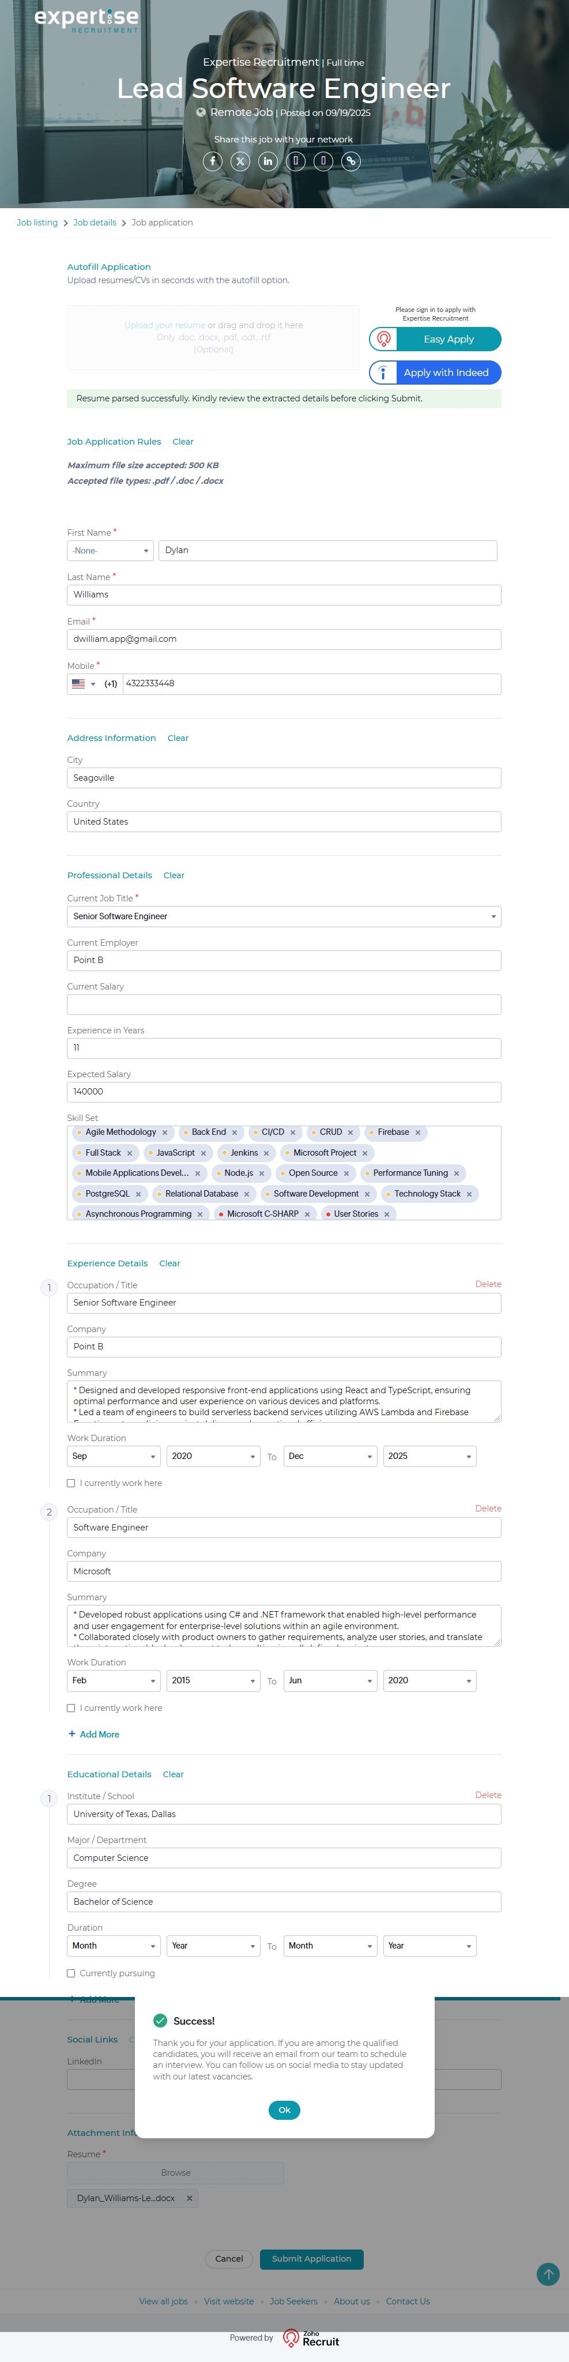Open Job details breadcrumb

click(x=95, y=223)
